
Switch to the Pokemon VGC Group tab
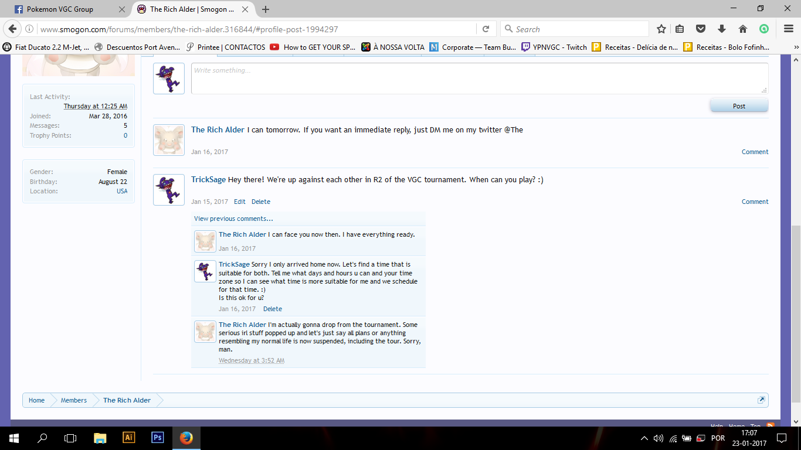[60, 9]
